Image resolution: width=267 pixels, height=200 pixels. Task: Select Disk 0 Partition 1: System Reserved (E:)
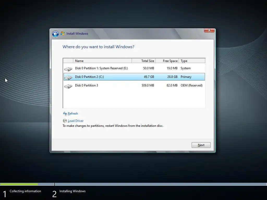pos(134,68)
